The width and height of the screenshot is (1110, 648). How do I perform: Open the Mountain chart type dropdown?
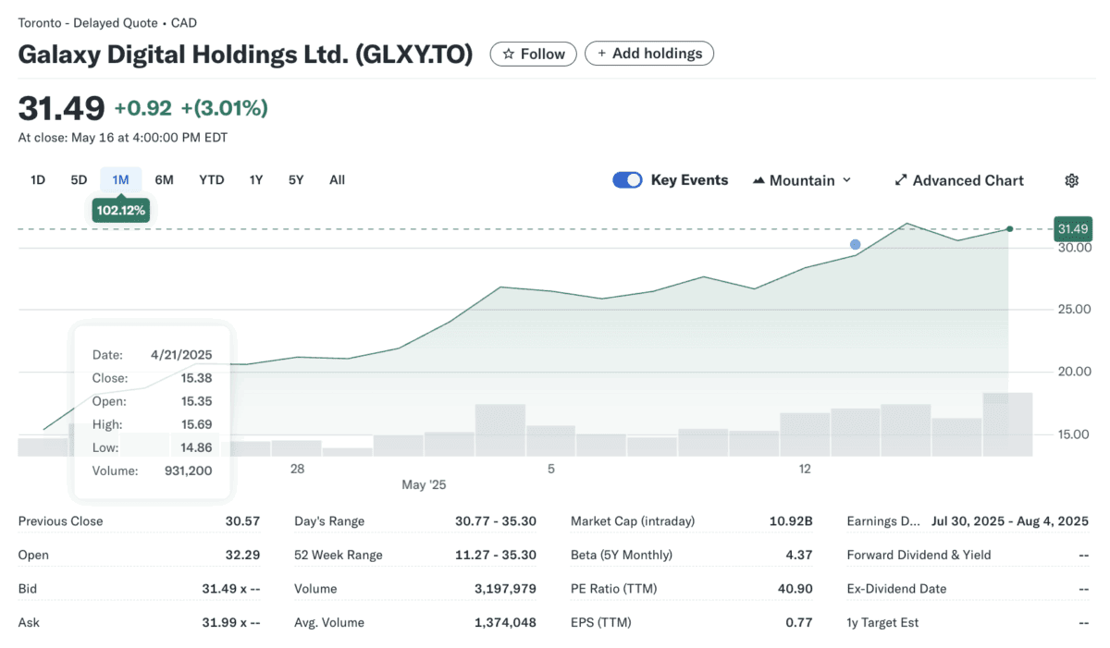click(x=802, y=180)
